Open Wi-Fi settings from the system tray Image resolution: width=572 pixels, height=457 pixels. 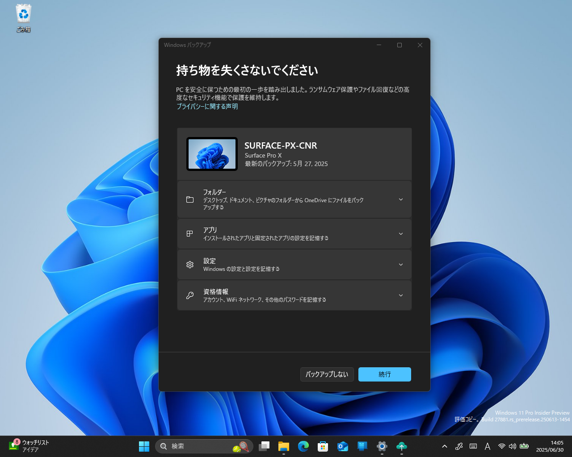pos(501,446)
